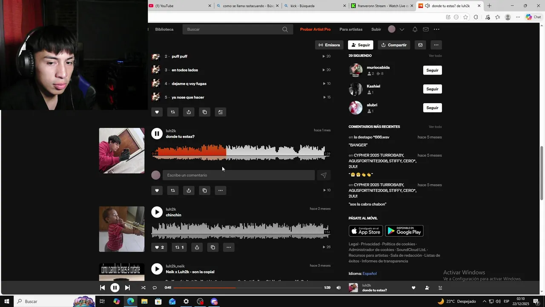Send a message via the profile envelope button
Image resolution: width=545 pixels, height=307 pixels.
point(420,45)
